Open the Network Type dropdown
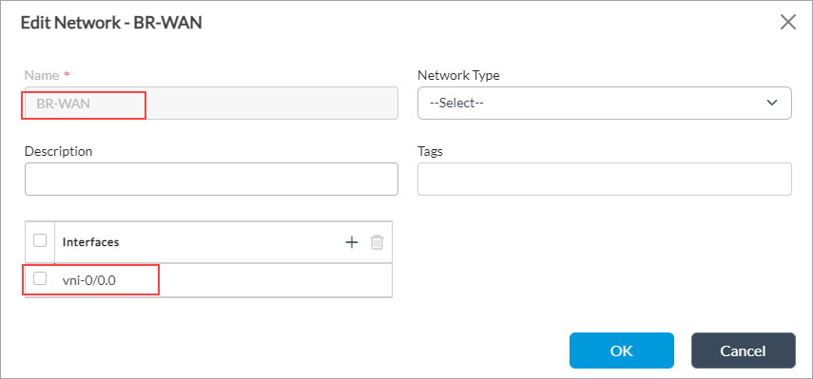 [x=604, y=103]
